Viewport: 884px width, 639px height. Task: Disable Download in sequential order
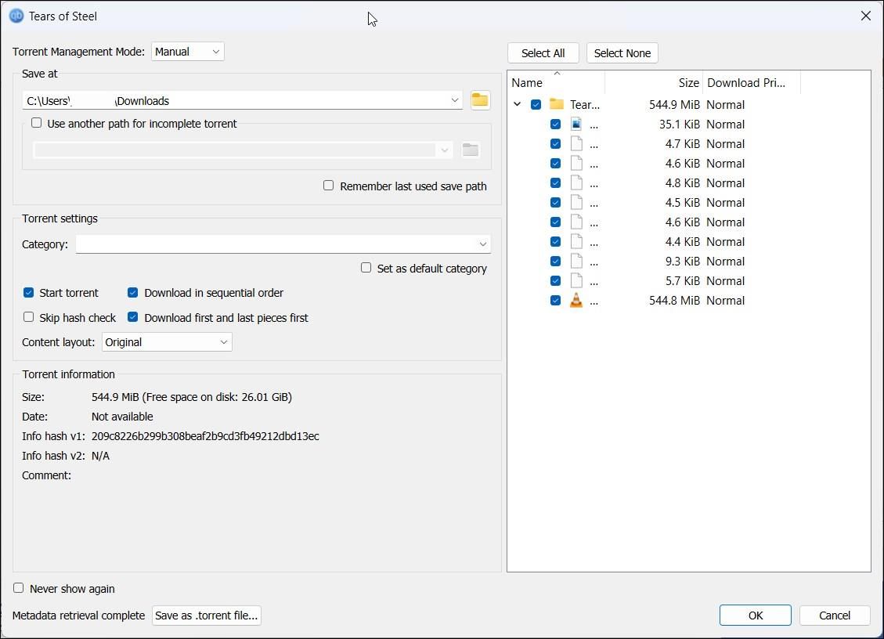click(133, 293)
